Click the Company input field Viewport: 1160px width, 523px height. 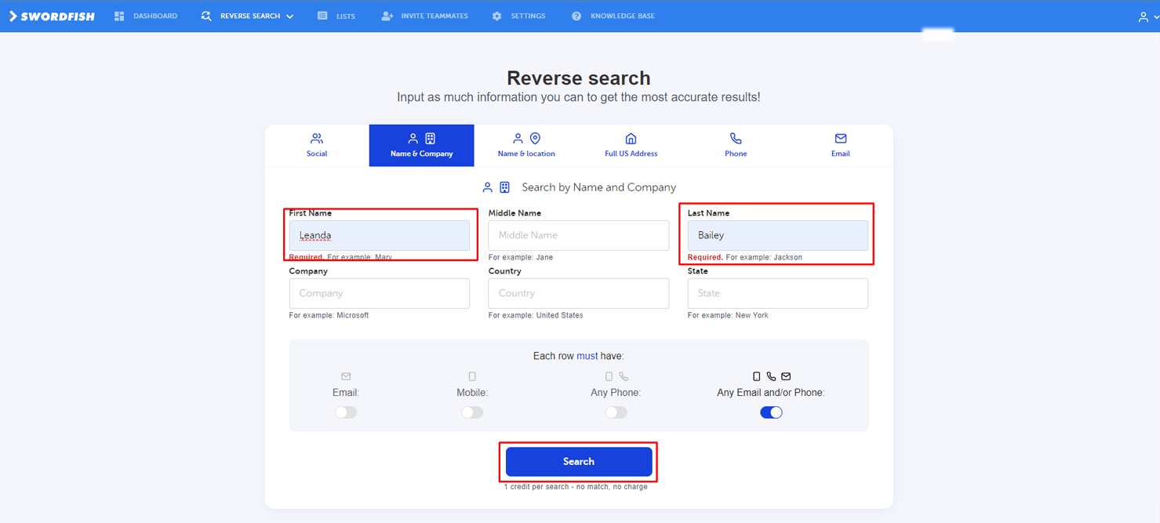[x=379, y=293]
